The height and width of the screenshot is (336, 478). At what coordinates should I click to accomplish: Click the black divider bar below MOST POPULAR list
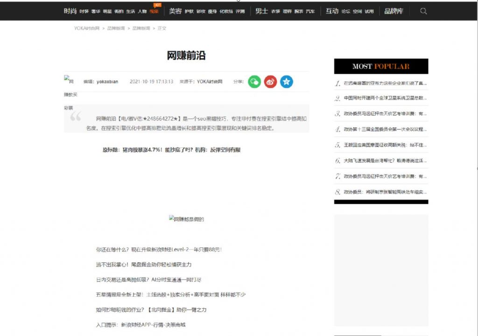pos(380,201)
